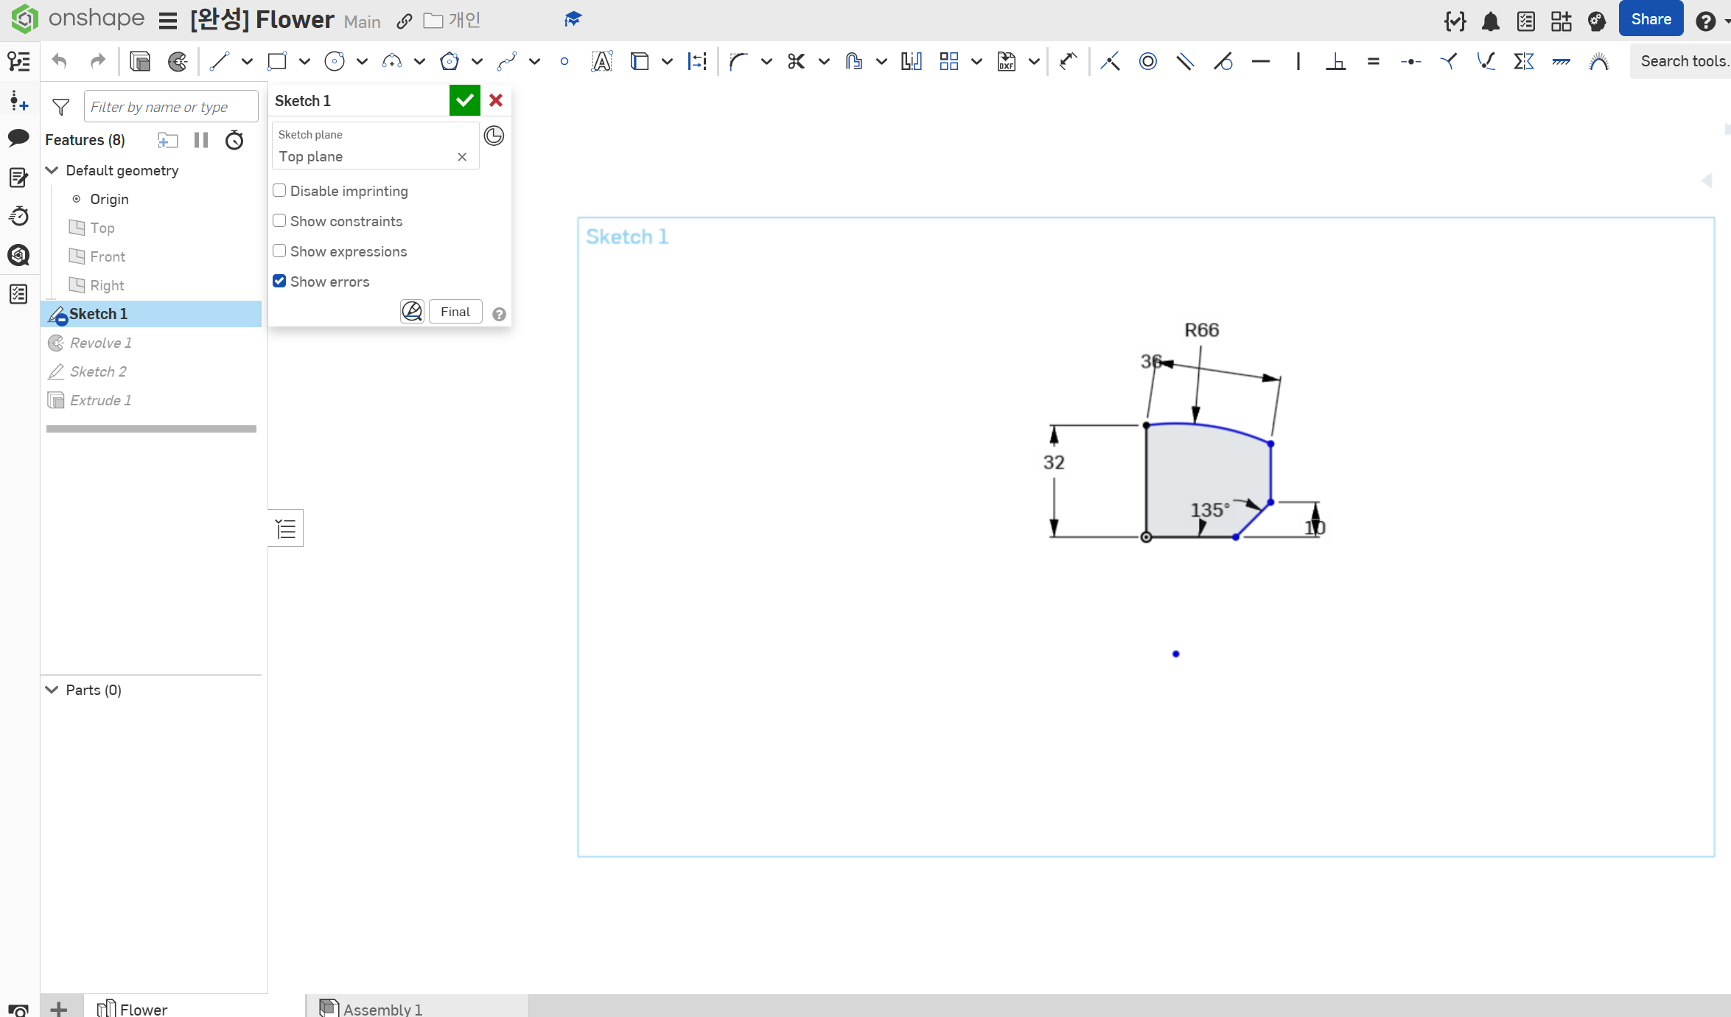This screenshot has width=1731, height=1017.
Task: Select the Text sketch tool
Action: coord(601,61)
